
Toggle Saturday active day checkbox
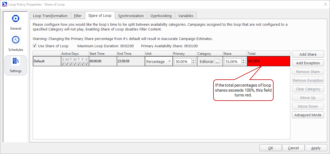coord(87,64)
